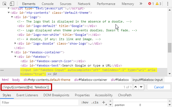Activate the inspect element picker icon
This screenshot has width=172, height=107.
coord(5,4)
